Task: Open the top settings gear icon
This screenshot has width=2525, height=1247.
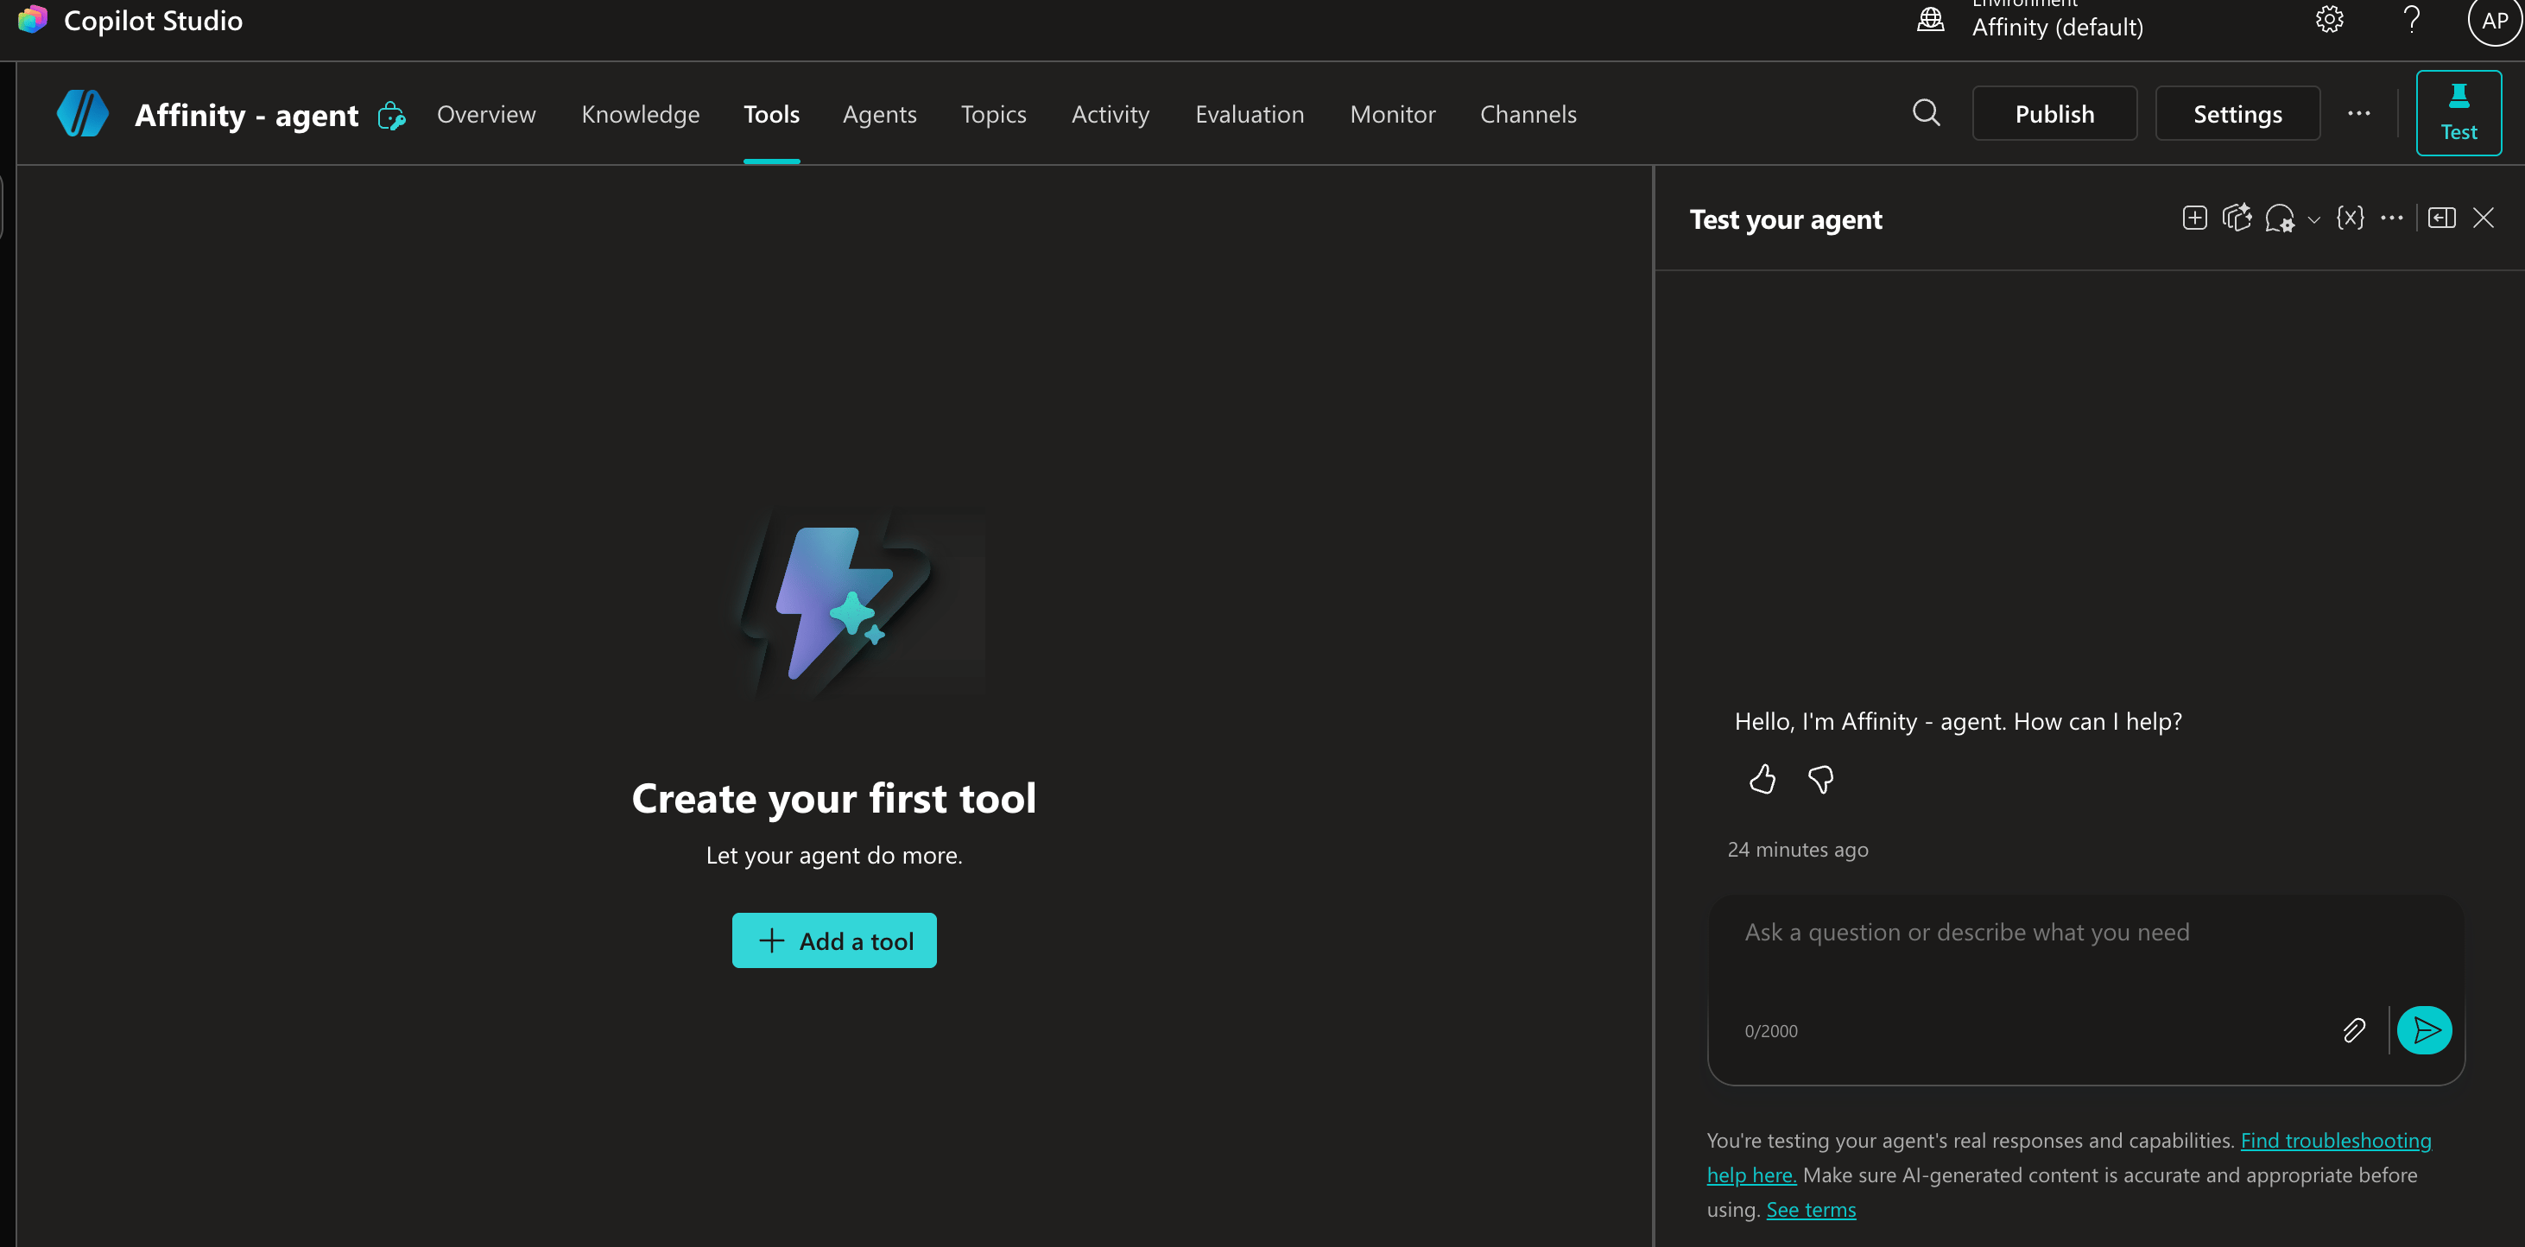Action: (2330, 19)
